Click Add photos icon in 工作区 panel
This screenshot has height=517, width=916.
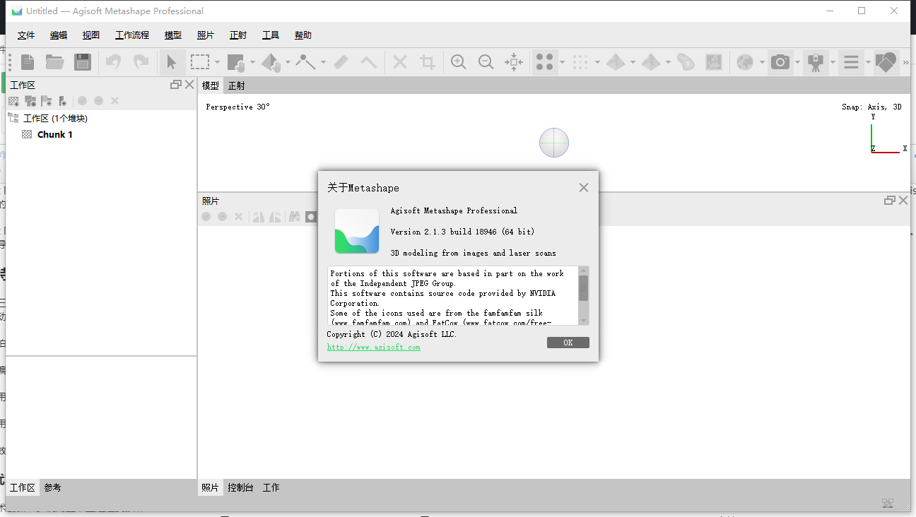click(30, 101)
